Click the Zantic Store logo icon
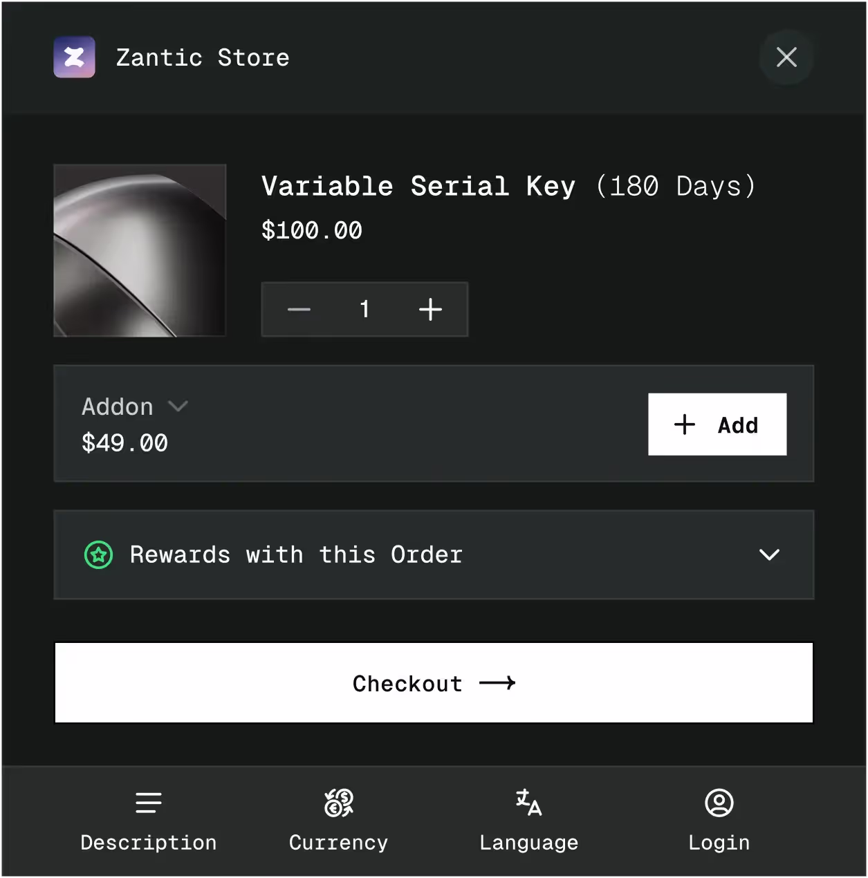 click(75, 57)
